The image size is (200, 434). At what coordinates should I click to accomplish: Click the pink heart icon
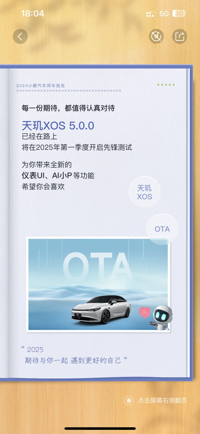coord(145,312)
